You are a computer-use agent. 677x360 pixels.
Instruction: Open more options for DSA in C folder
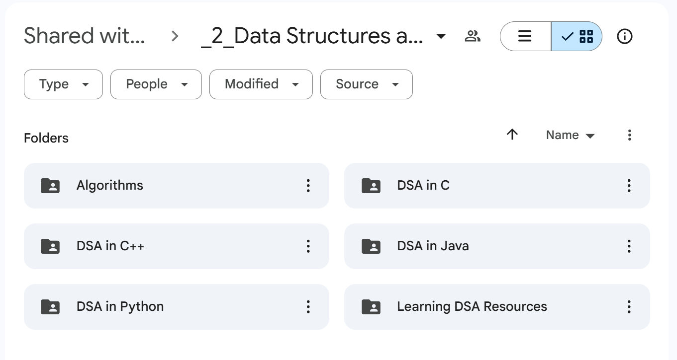[x=629, y=186]
